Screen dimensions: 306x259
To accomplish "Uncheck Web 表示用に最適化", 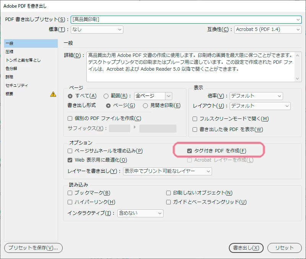I will tap(70, 160).
